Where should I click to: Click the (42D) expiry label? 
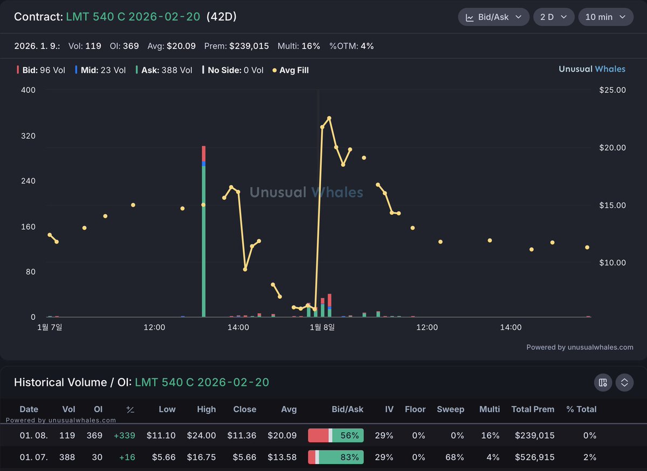point(222,17)
